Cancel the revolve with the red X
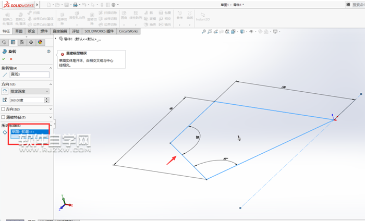The height and width of the screenshot is (221, 365). click(11, 59)
